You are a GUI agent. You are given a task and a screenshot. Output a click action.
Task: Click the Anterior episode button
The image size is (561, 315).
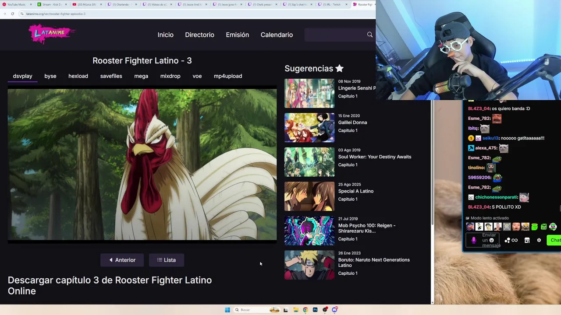click(x=122, y=260)
